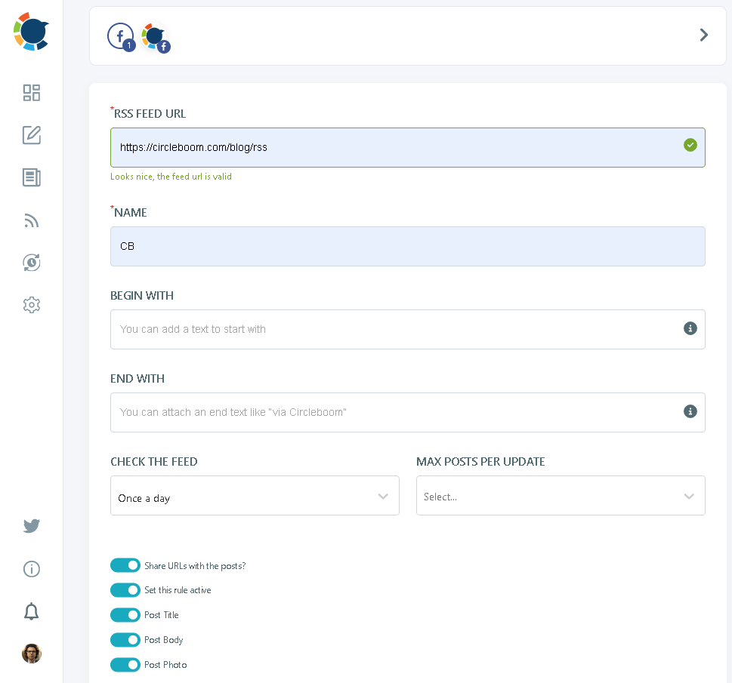This screenshot has width=732, height=683.
Task: Open the notification bell icon
Action: 31,611
